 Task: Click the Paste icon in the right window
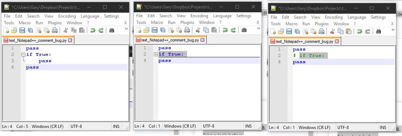pyautogui.click(x=349, y=31)
